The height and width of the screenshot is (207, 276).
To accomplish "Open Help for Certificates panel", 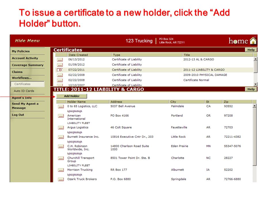I will (251, 50).
